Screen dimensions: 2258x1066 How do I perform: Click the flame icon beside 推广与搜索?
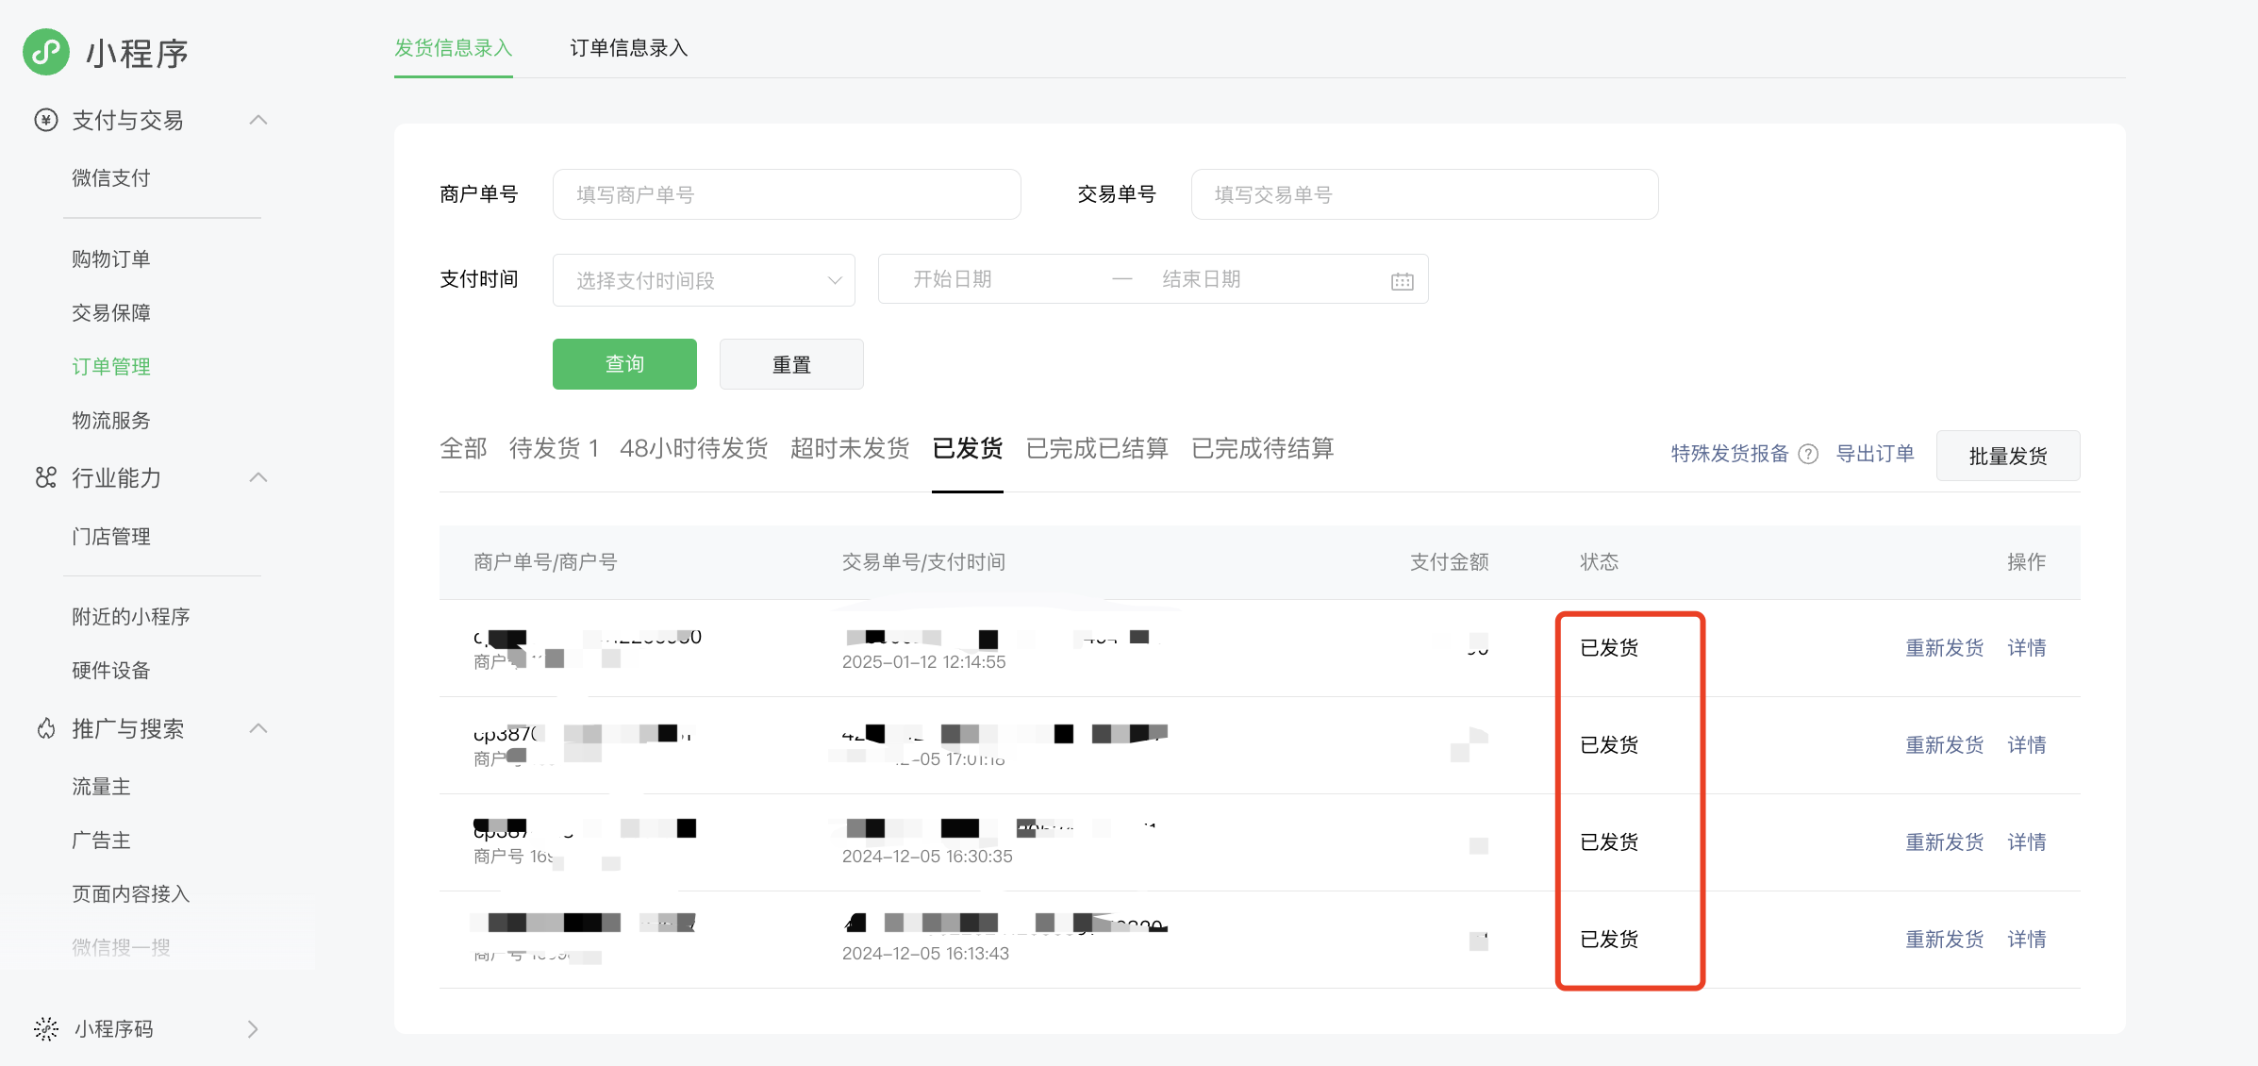point(45,728)
